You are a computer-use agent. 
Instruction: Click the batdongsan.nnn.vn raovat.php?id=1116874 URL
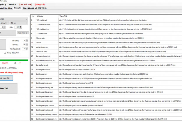(77, 69)
